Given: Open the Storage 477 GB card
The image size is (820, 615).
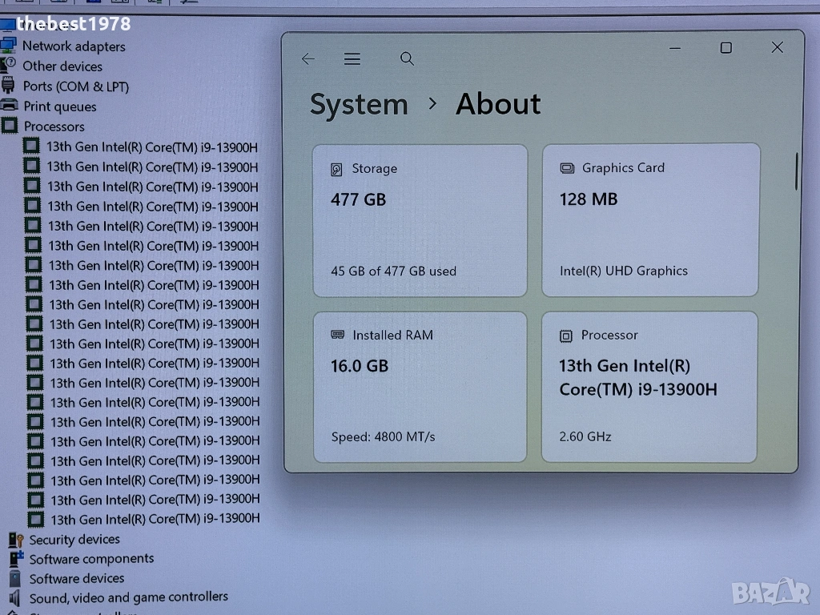Looking at the screenshot, I should click(x=420, y=220).
